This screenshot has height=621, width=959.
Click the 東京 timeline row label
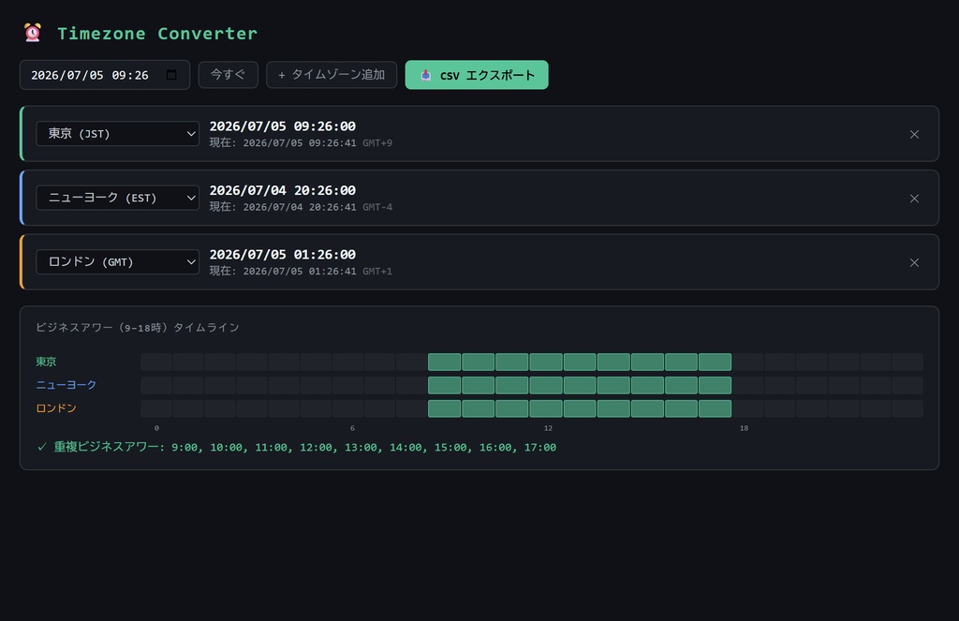pyautogui.click(x=46, y=362)
